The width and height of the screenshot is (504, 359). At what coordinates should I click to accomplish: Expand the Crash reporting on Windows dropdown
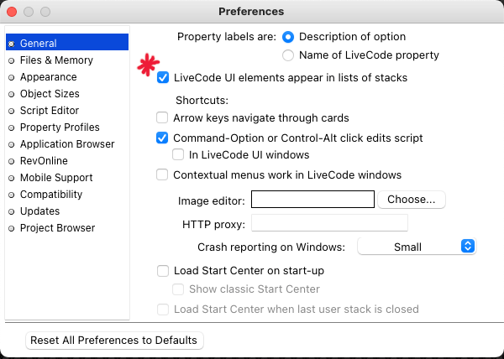(417, 247)
